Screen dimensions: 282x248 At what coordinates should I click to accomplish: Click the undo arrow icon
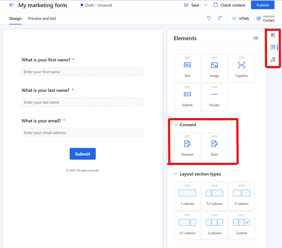(209, 19)
